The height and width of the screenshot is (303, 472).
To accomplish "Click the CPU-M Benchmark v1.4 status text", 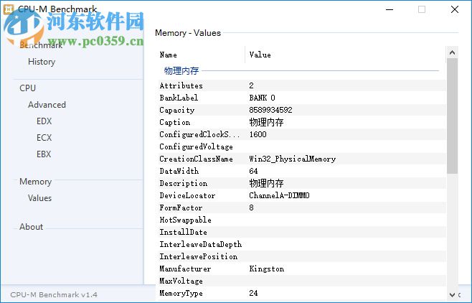I will point(54,294).
